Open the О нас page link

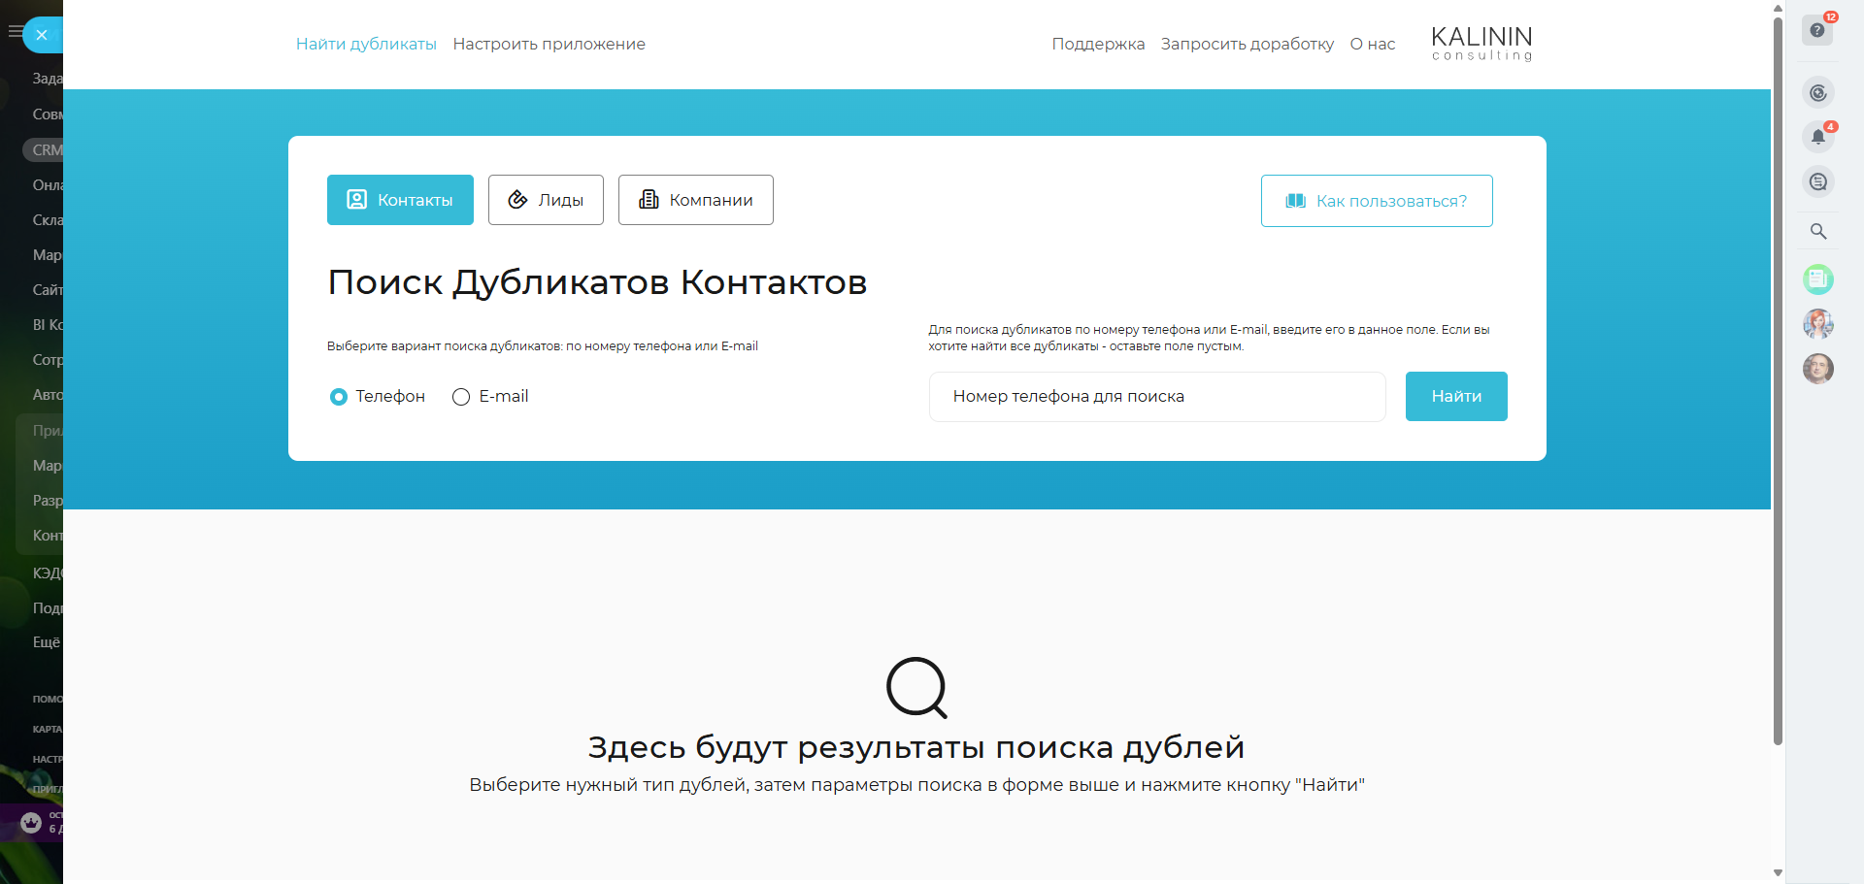(x=1373, y=45)
